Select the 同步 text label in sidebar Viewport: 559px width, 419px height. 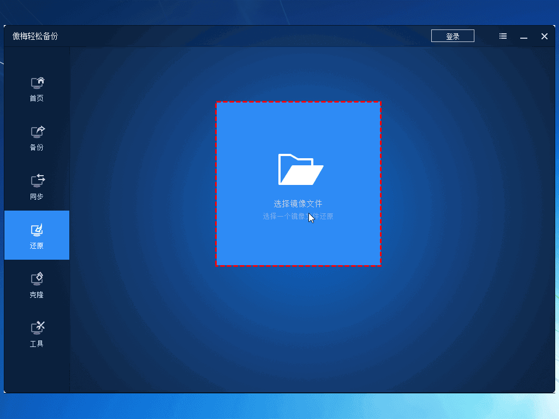(x=37, y=197)
